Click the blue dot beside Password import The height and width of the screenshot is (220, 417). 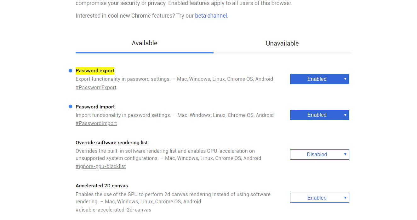tap(71, 107)
